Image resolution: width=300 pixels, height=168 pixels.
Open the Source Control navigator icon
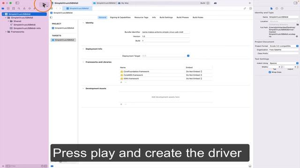[x=8, y=8]
